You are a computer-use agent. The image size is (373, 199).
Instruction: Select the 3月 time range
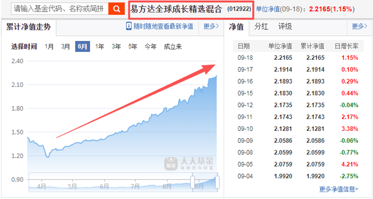[x=66, y=47]
